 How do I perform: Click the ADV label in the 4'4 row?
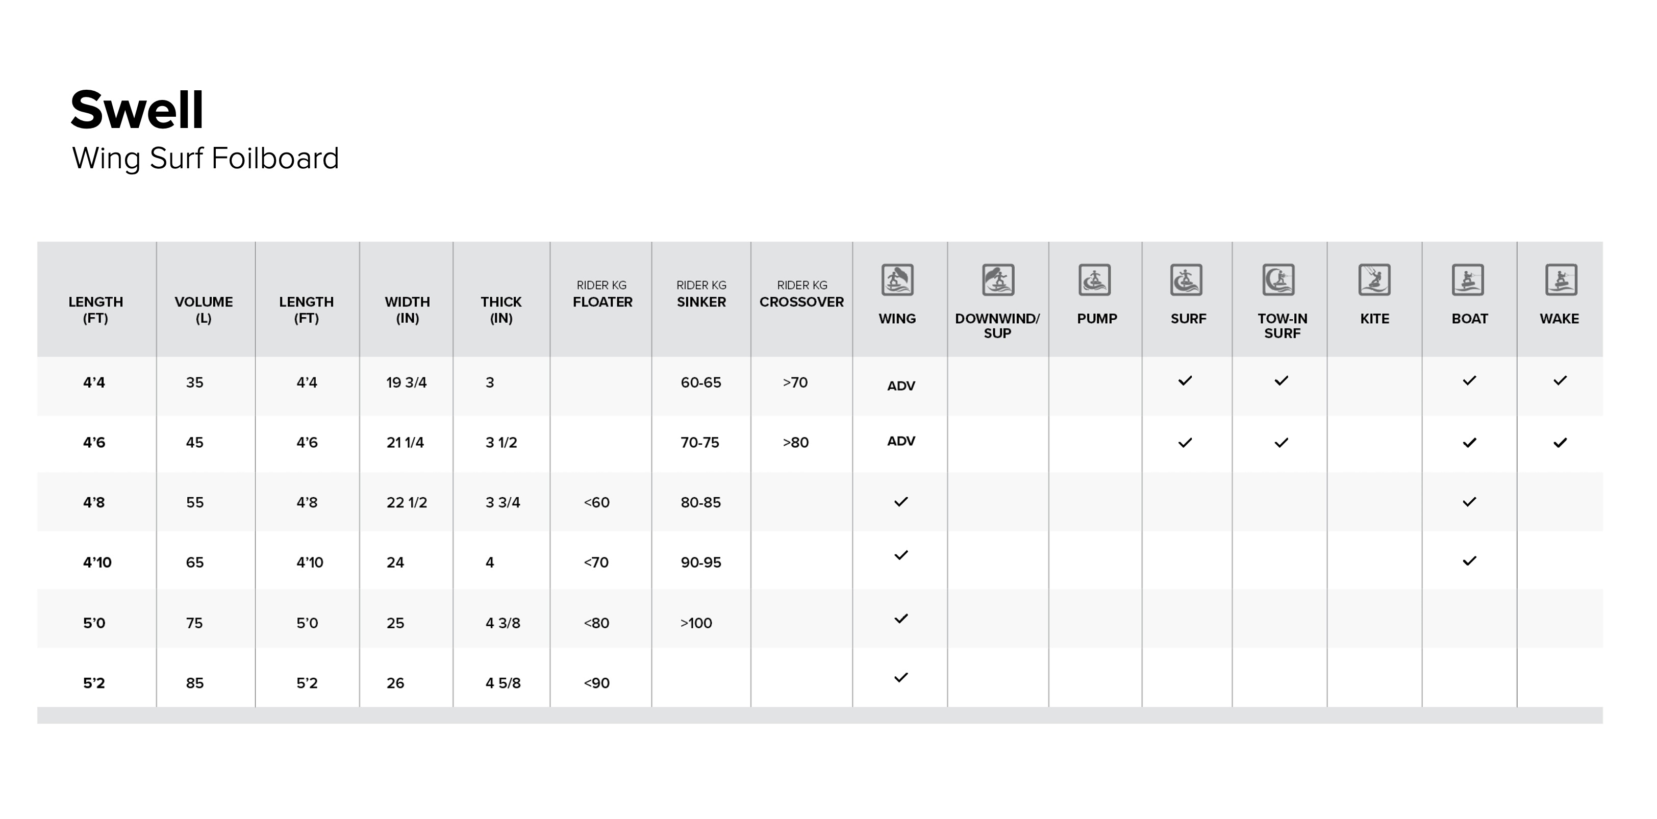pyautogui.click(x=901, y=386)
